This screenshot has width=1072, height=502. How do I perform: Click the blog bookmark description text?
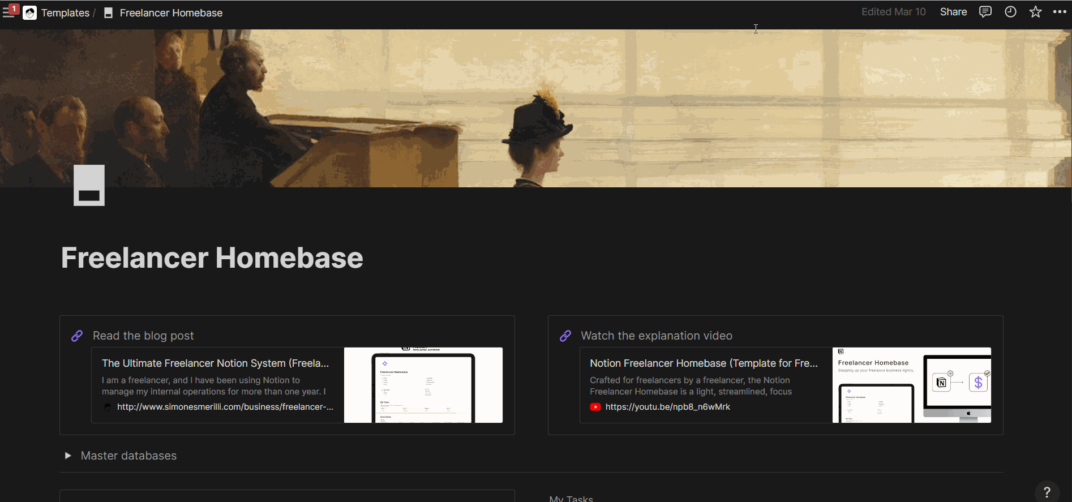214,386
